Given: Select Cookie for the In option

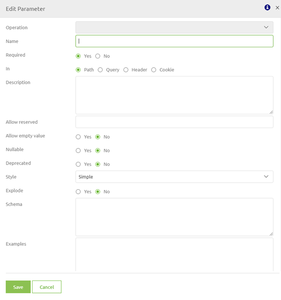Looking at the screenshot, I should click(154, 70).
